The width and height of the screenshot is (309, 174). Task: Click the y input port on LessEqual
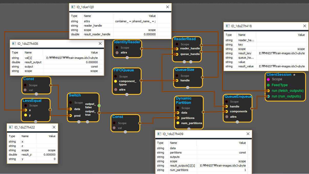tap(25, 115)
